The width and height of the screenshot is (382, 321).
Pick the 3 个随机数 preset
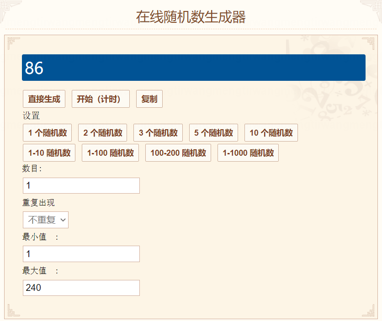pyautogui.click(x=158, y=133)
